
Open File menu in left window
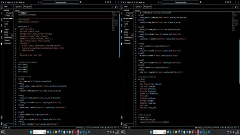[x=3, y=2]
